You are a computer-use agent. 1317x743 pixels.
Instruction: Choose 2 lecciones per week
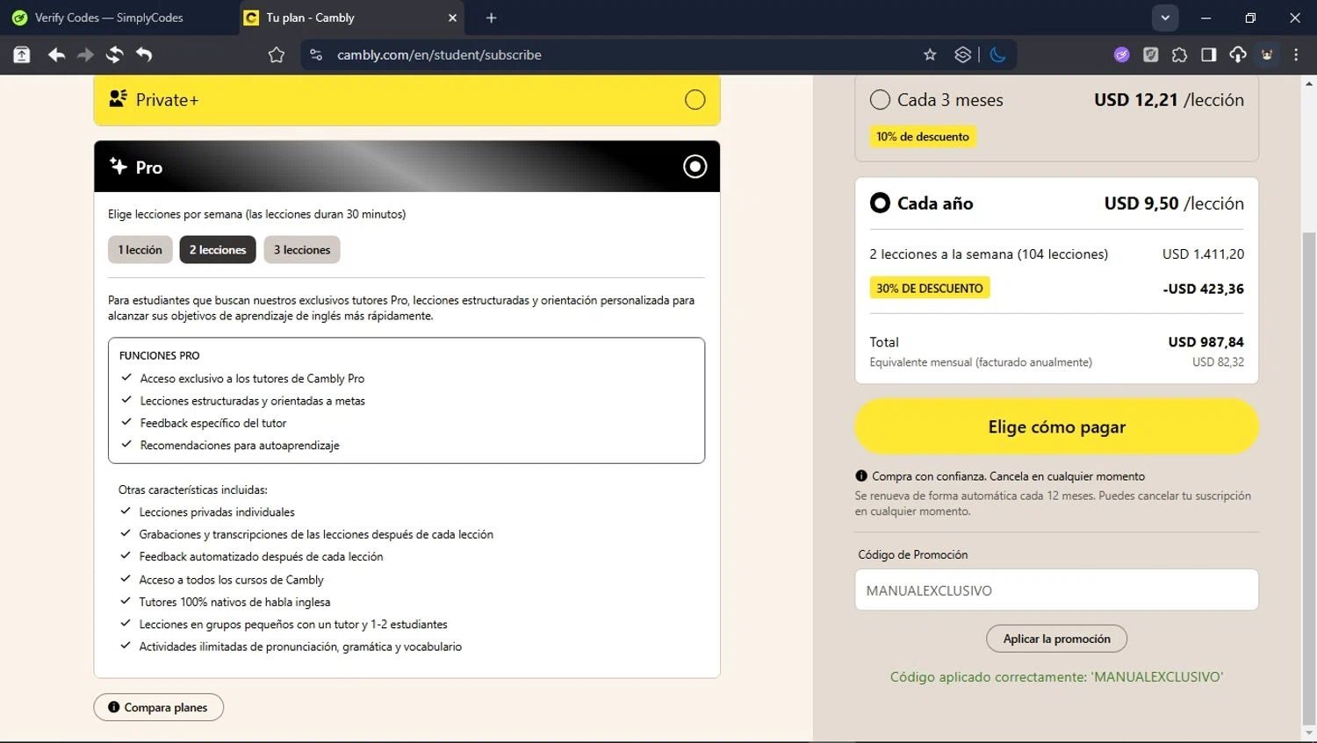point(218,250)
